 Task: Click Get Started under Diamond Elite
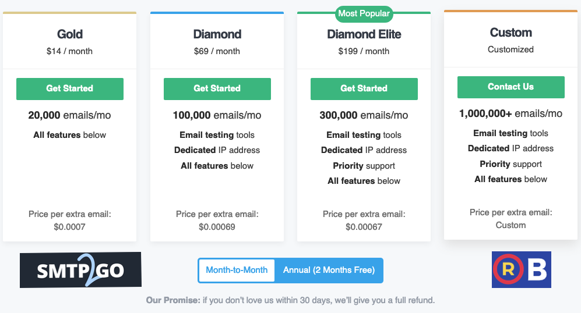click(364, 89)
